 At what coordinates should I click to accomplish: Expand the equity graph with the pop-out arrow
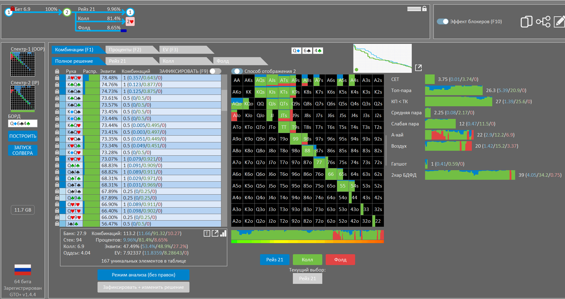[x=418, y=68]
